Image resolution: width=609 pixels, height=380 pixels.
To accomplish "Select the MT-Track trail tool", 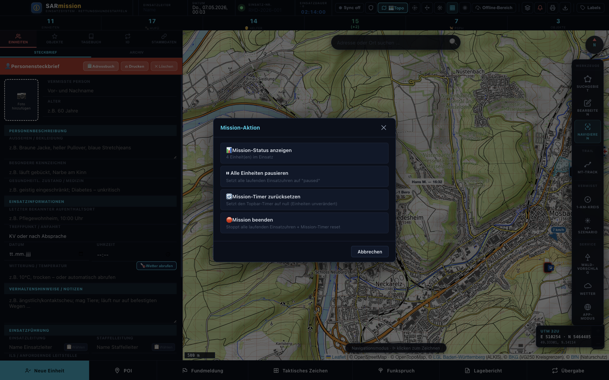I will point(588,167).
